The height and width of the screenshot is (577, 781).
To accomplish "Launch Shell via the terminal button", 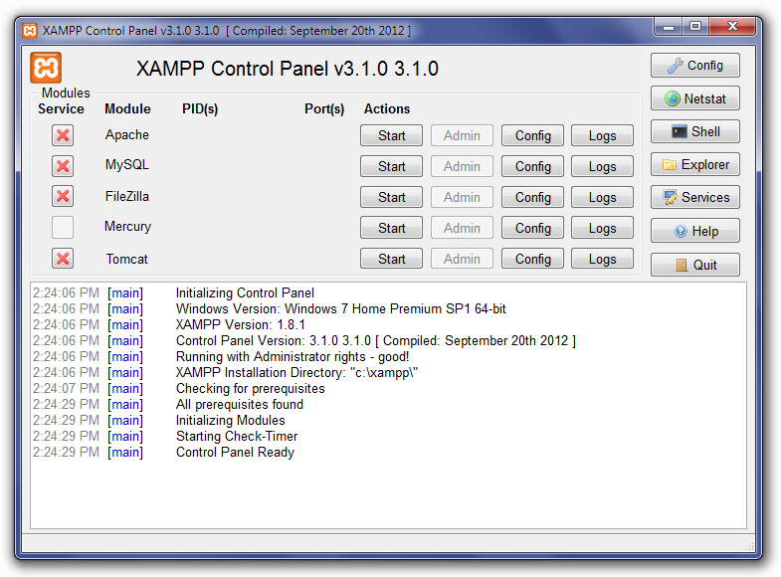I will coord(694,131).
